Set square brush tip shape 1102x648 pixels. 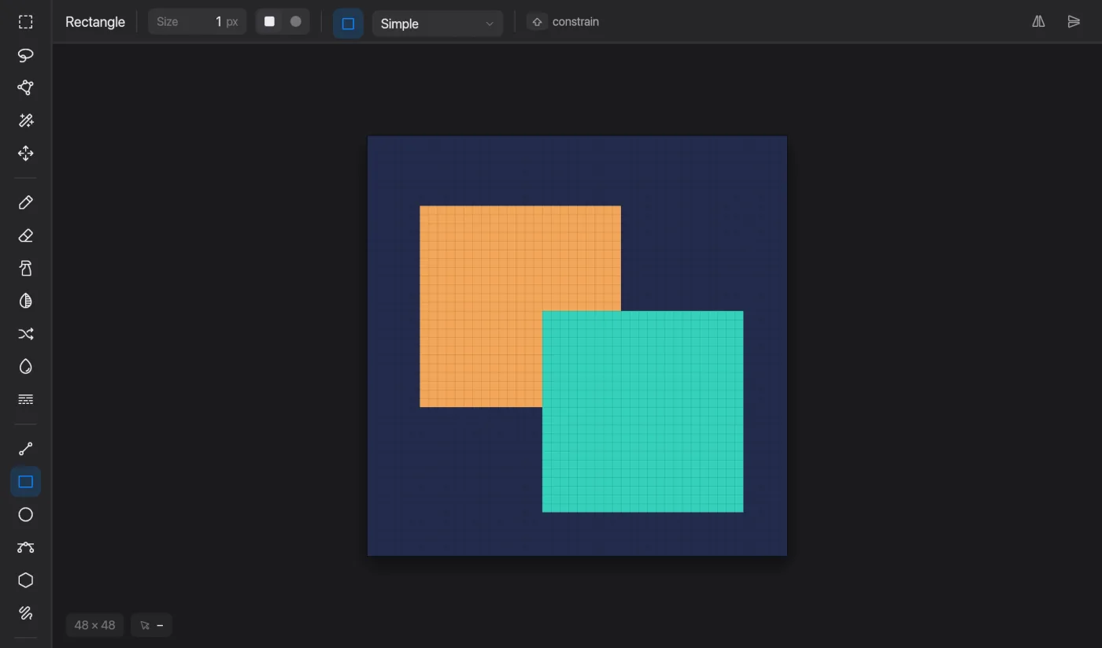click(x=269, y=22)
